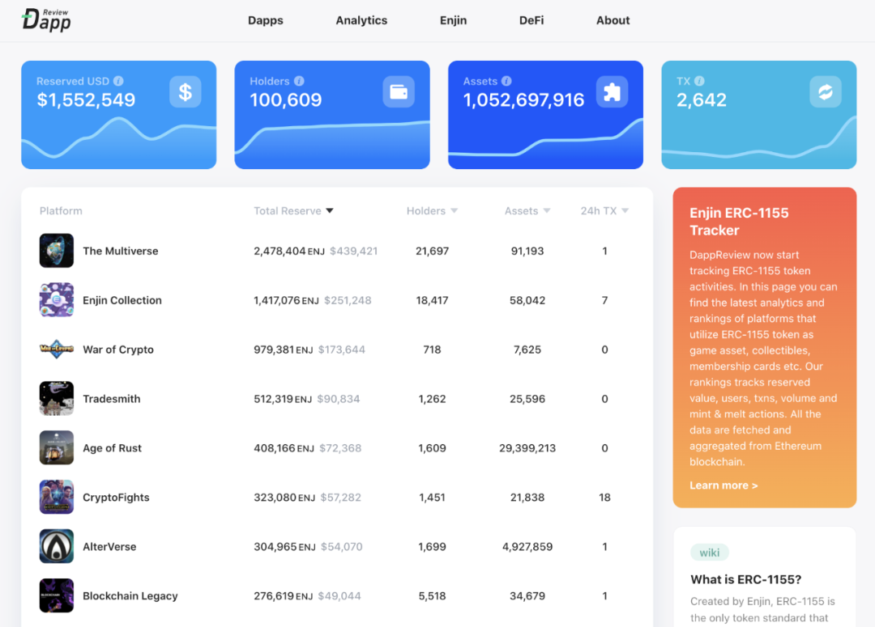Click the info icon beside Holders label
The image size is (875, 627).
(x=299, y=81)
